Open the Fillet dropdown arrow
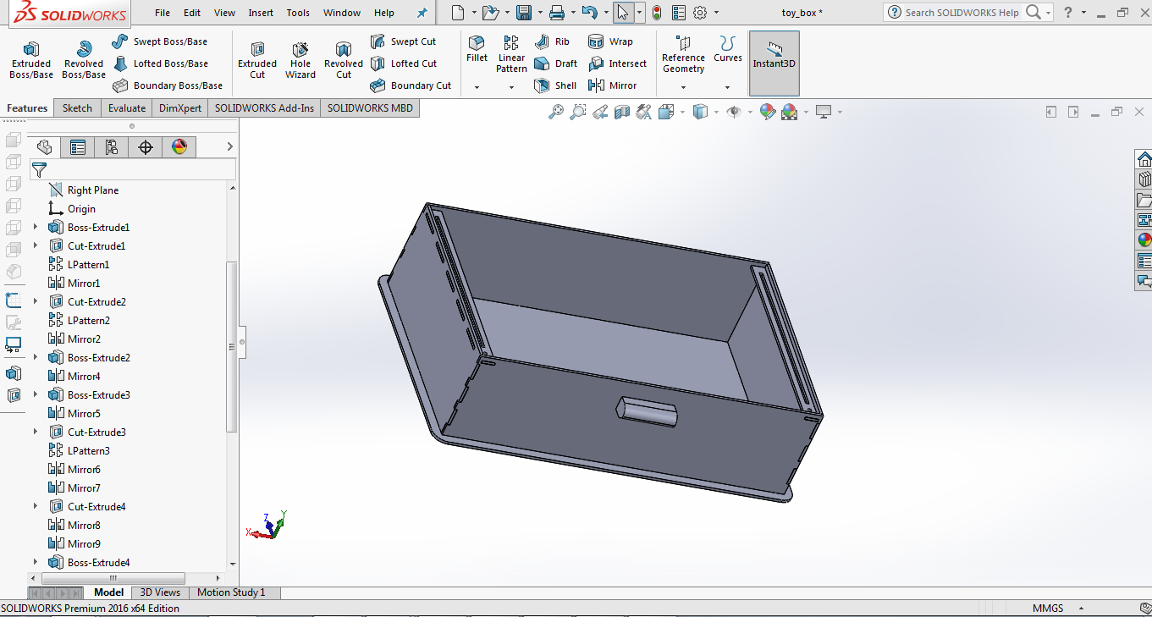The image size is (1152, 617). [x=477, y=87]
